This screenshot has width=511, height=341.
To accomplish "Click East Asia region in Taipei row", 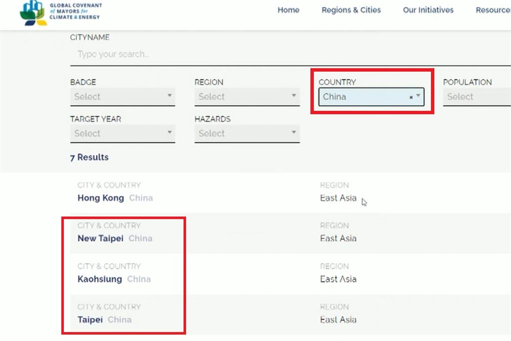I will pos(338,320).
